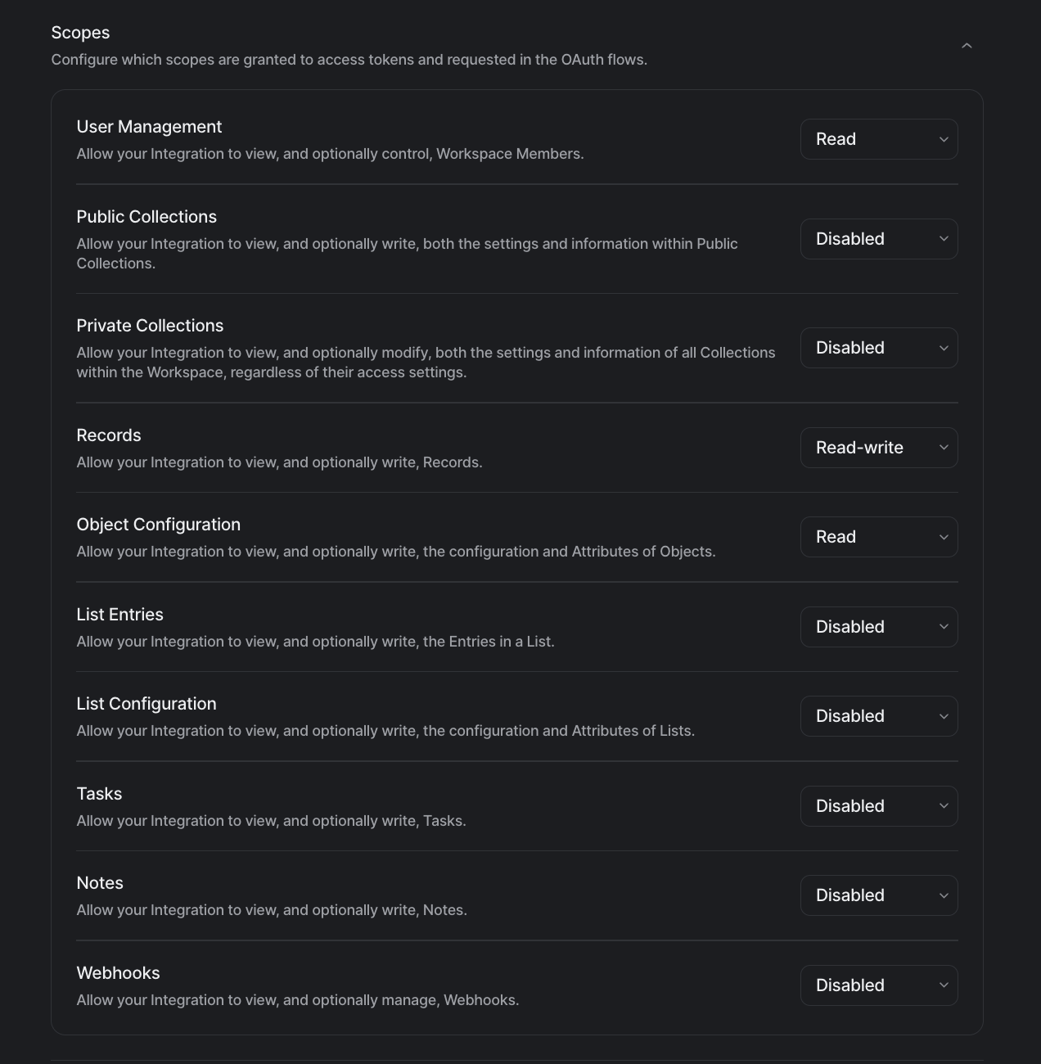
Task: Click the chevron arrow in Tasks dropdown
Action: tap(944, 806)
